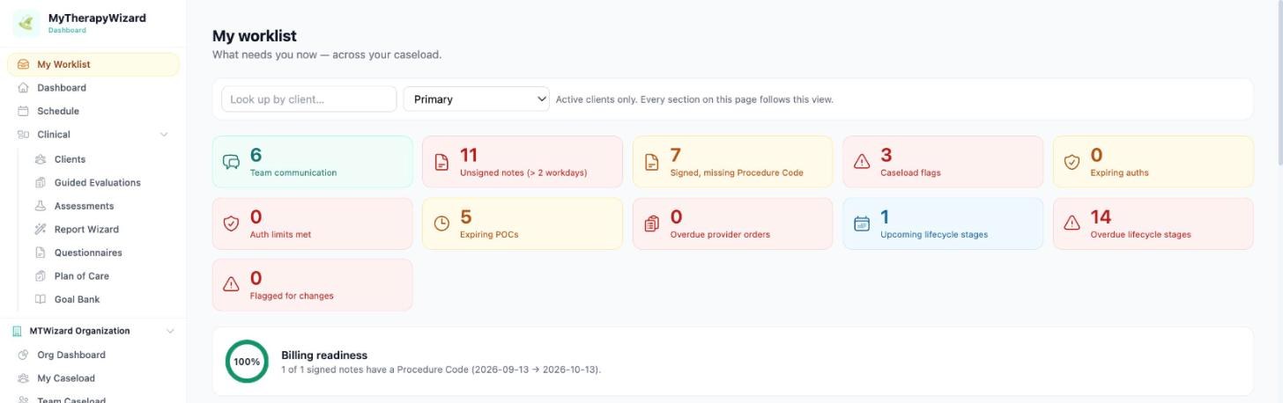Image resolution: width=1283 pixels, height=403 pixels.
Task: Open the Unsigned notes card
Action: tap(523, 162)
